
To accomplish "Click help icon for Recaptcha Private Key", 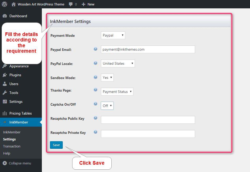I will (x=95, y=132).
